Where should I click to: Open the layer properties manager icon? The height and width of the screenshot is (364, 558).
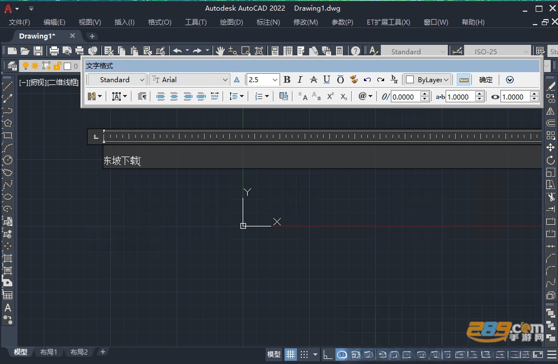(12, 66)
